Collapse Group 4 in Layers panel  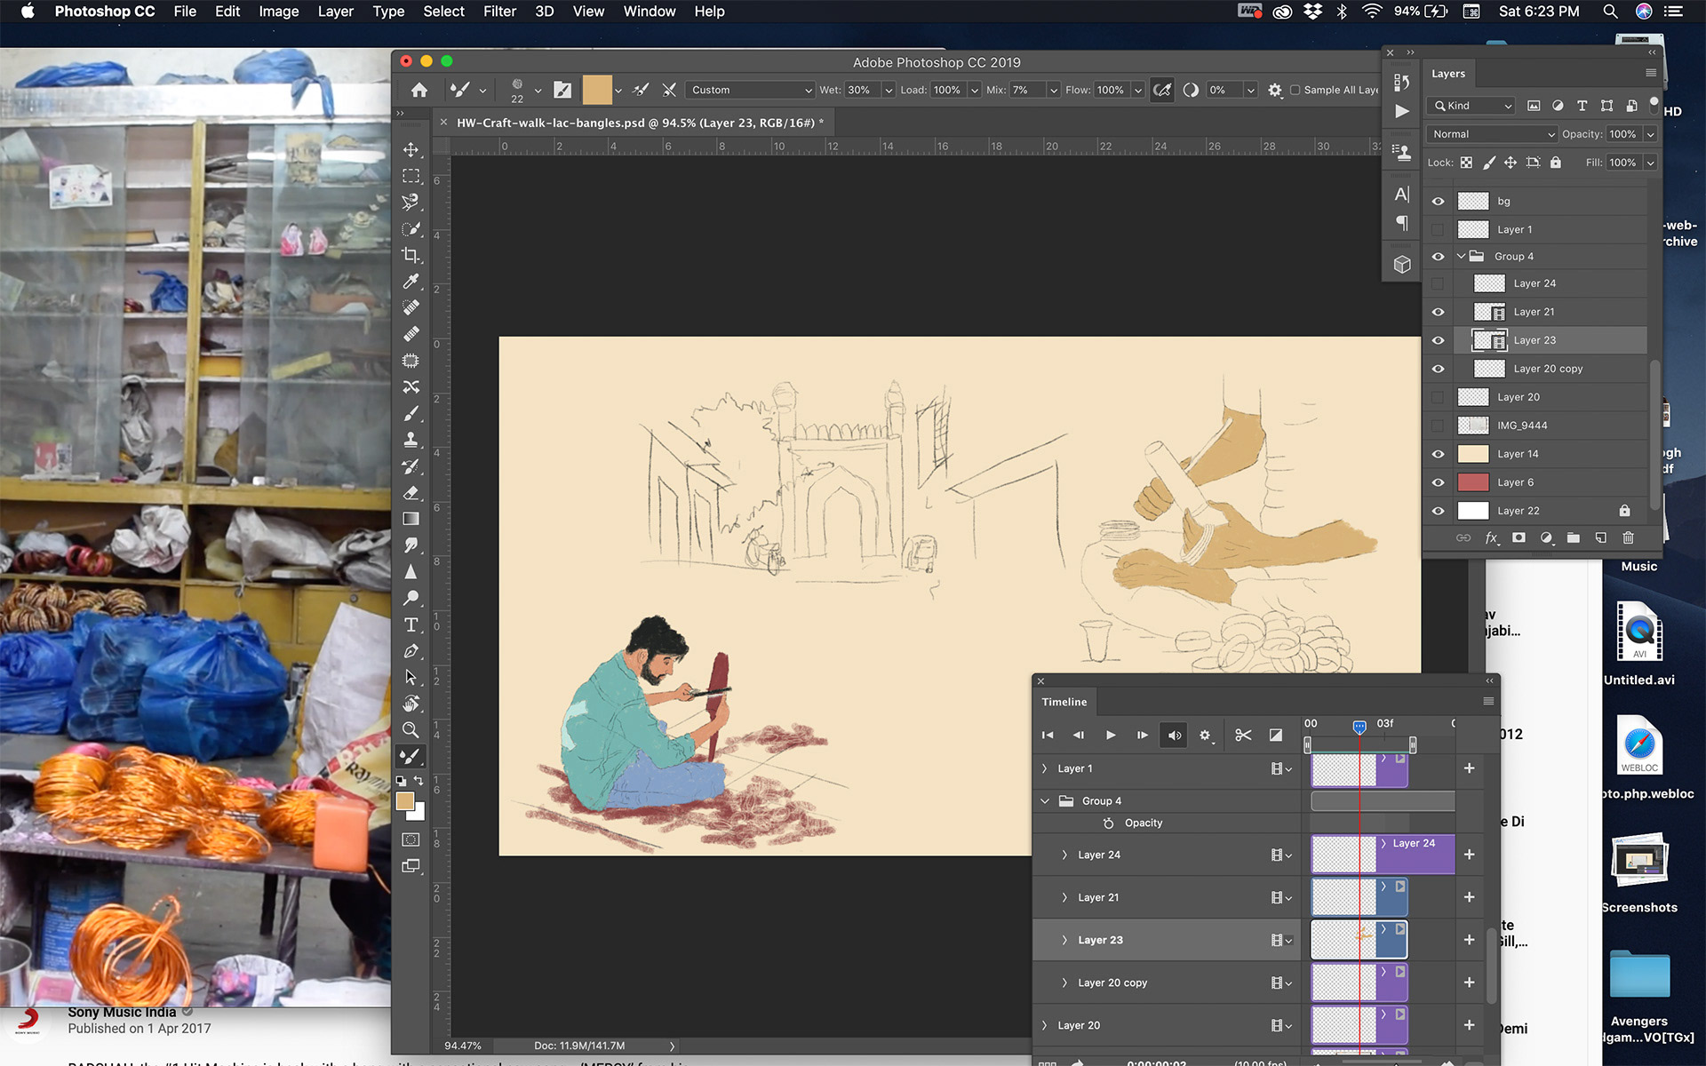(1462, 256)
